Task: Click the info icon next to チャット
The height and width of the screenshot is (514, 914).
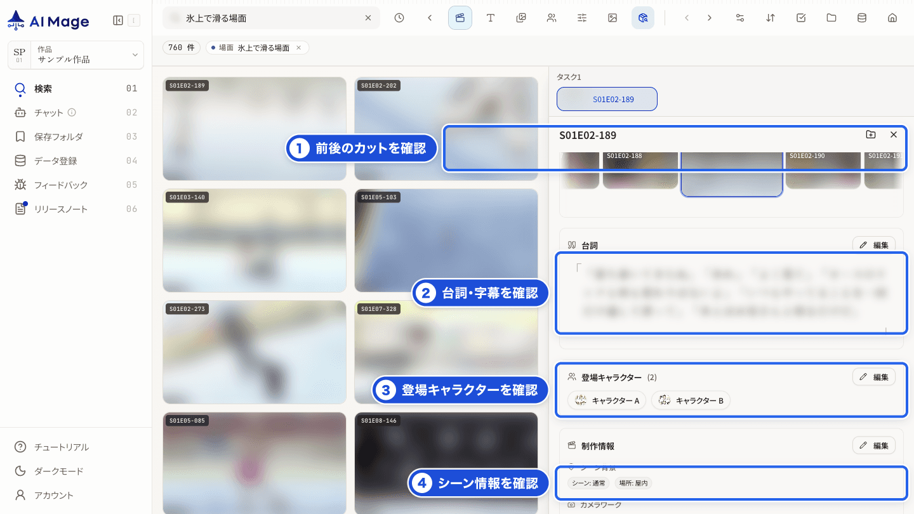Action: 72,112
